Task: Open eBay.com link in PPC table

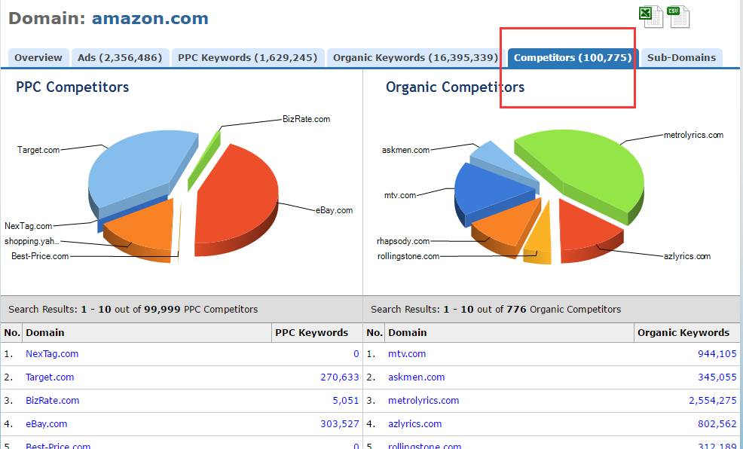Action: click(x=47, y=424)
